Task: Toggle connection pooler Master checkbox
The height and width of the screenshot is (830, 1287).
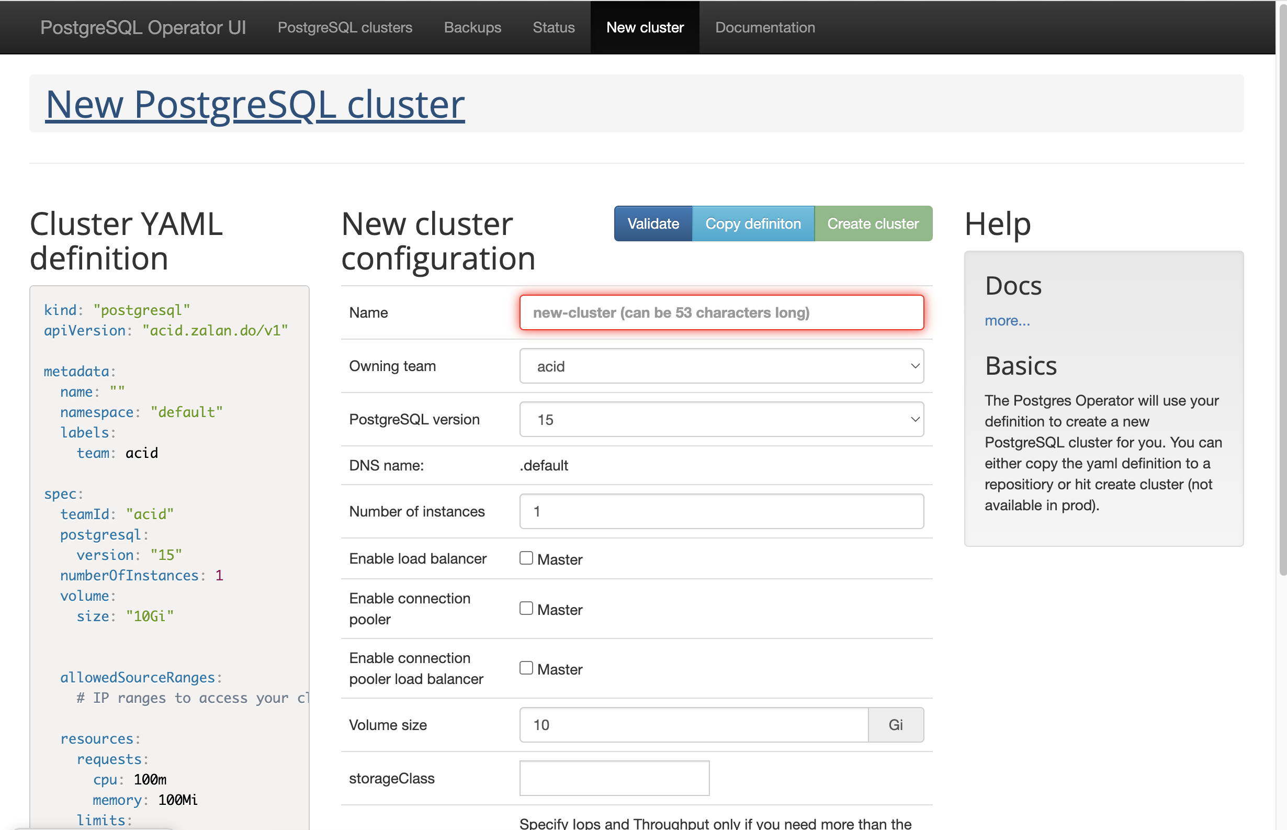Action: [526, 609]
